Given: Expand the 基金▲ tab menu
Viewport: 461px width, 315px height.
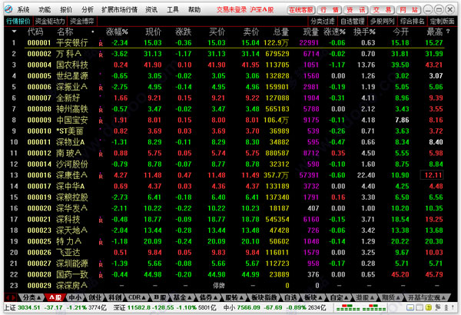Looking at the screenshot, I should (x=182, y=297).
